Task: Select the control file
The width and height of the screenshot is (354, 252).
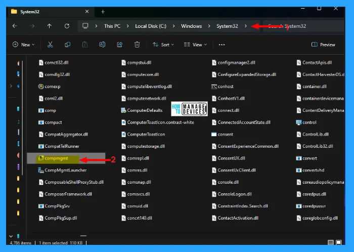Action: pyautogui.click(x=306, y=122)
